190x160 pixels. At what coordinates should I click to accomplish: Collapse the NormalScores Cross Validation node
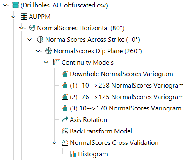point(54,143)
